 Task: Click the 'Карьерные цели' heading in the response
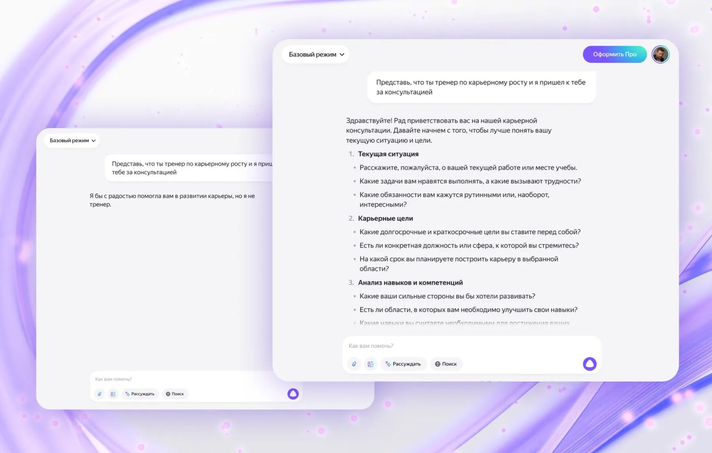coord(385,218)
